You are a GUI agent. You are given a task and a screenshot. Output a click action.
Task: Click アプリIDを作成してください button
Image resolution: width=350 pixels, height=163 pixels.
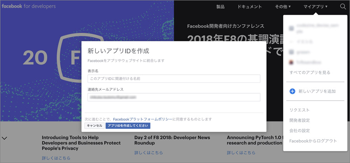point(128,126)
